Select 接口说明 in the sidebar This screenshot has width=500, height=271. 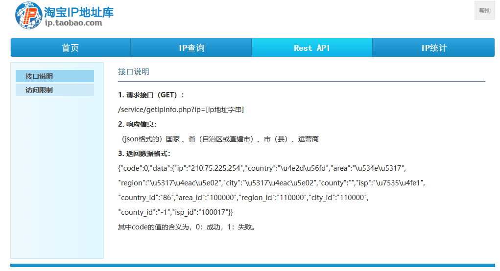coord(55,76)
